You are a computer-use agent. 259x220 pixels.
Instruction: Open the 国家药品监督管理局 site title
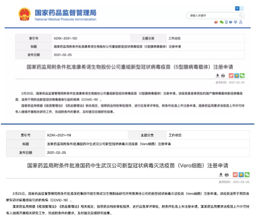[65, 13]
